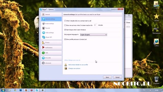The image size is (163, 92).
Task: Click the General person icon in the header
Action: pos(43,15)
